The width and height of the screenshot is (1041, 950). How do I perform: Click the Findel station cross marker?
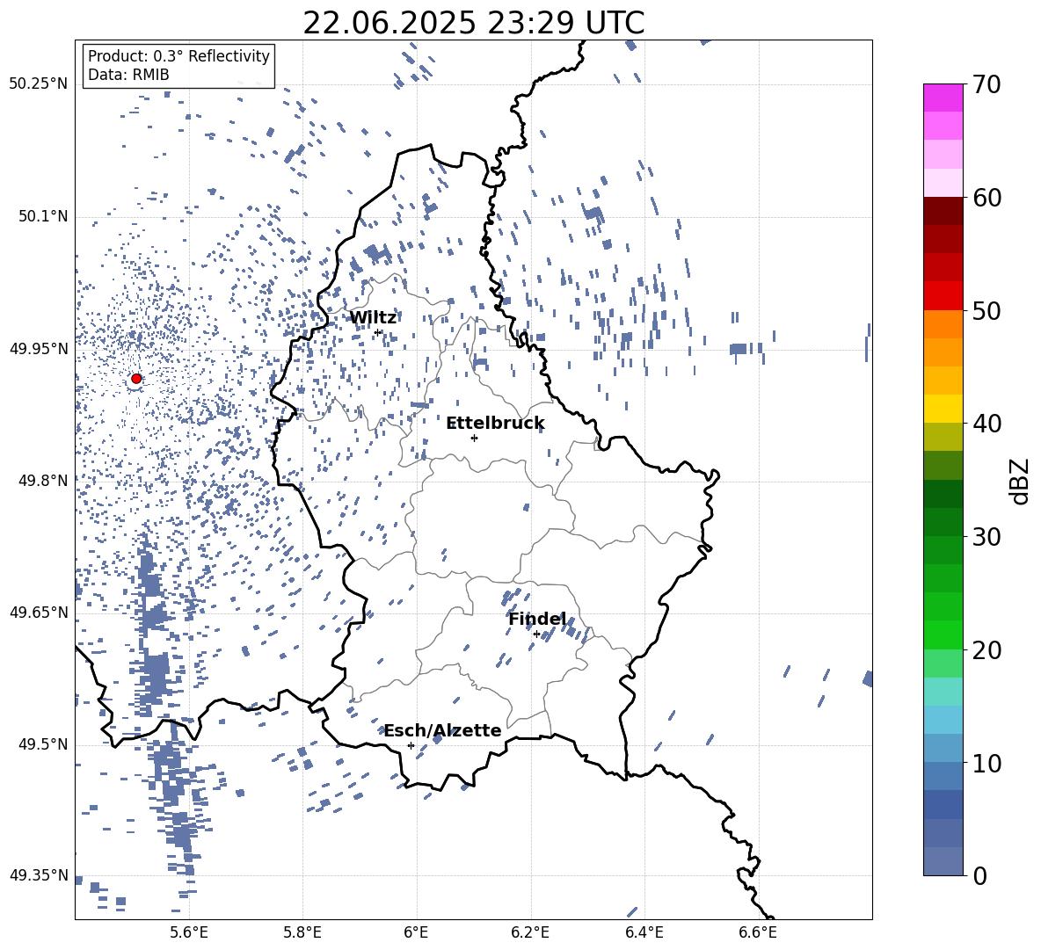click(x=536, y=635)
